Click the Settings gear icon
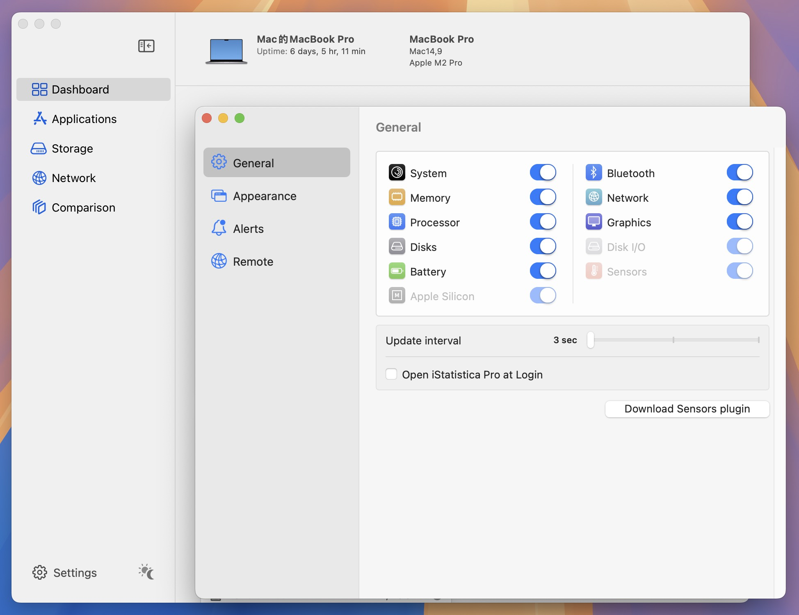 (x=40, y=572)
